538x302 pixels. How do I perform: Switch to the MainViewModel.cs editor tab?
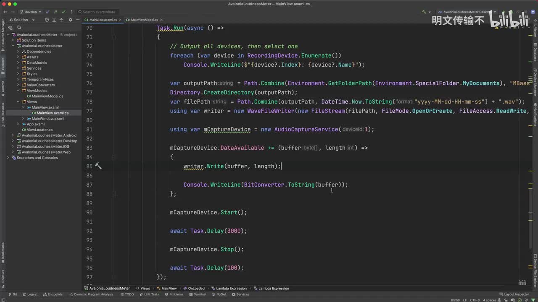[144, 20]
